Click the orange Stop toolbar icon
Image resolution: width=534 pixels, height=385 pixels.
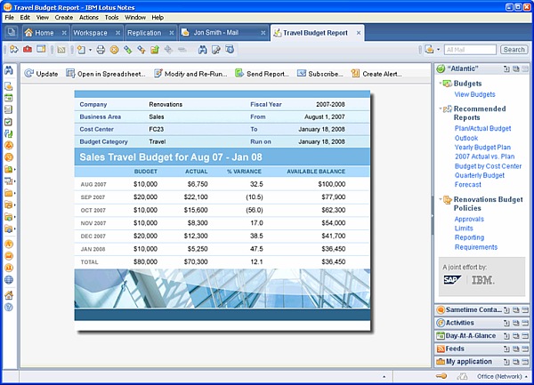114,50
